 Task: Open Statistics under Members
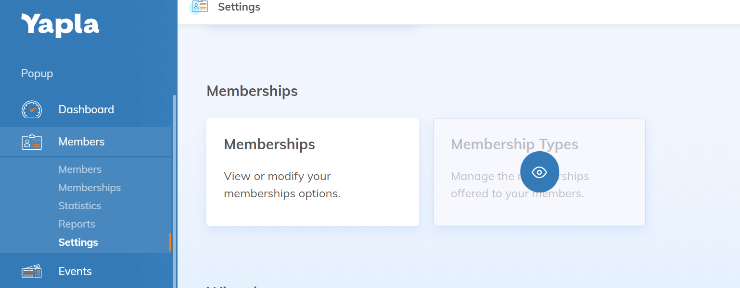(79, 206)
